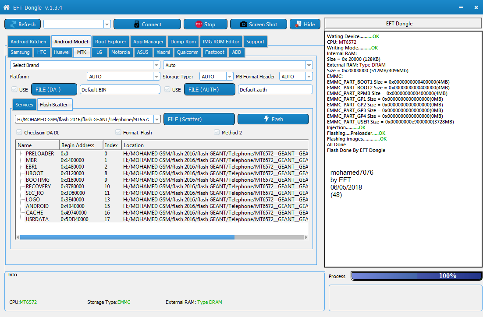Select the HTC brand tab
The image size is (483, 317).
[x=42, y=52]
